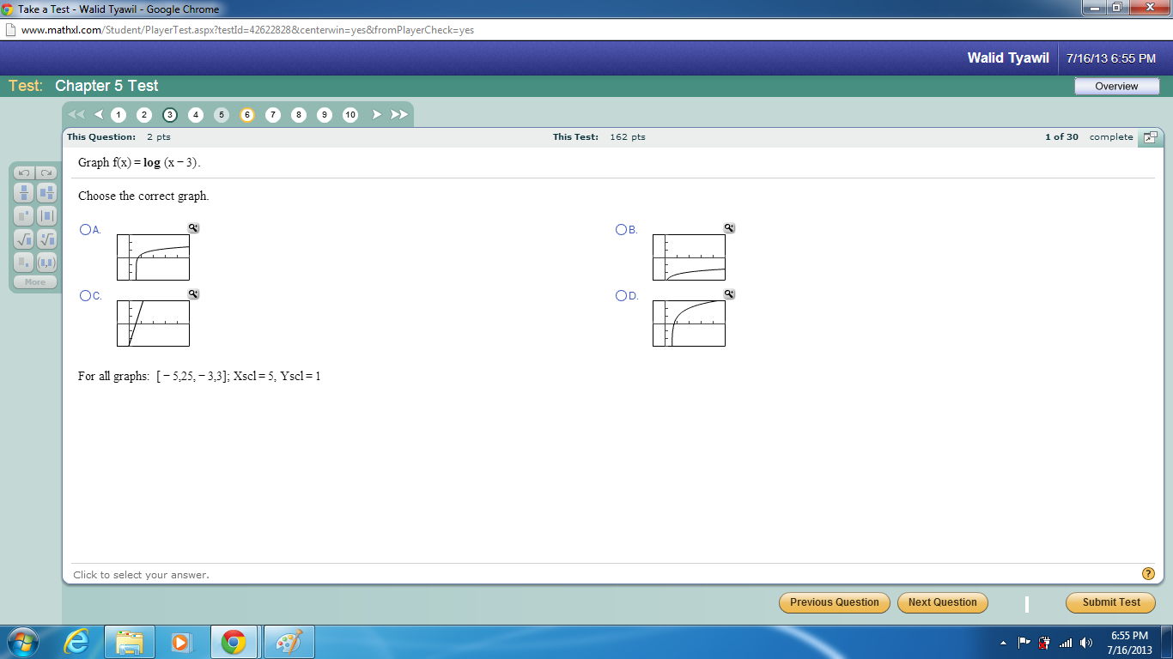1173x659 pixels.
Task: Select the absolute value template icon
Action: 47,215
